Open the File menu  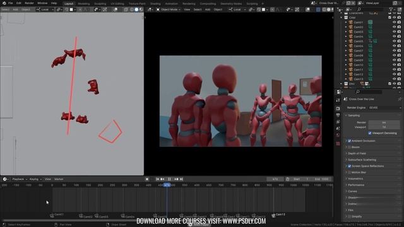tap(11, 3)
